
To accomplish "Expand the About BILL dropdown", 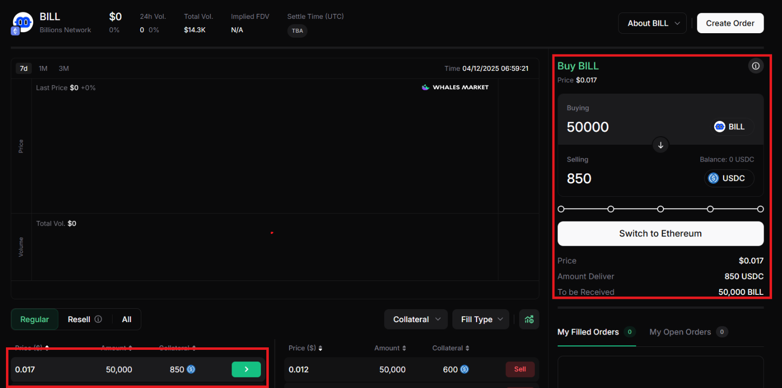I will (652, 23).
